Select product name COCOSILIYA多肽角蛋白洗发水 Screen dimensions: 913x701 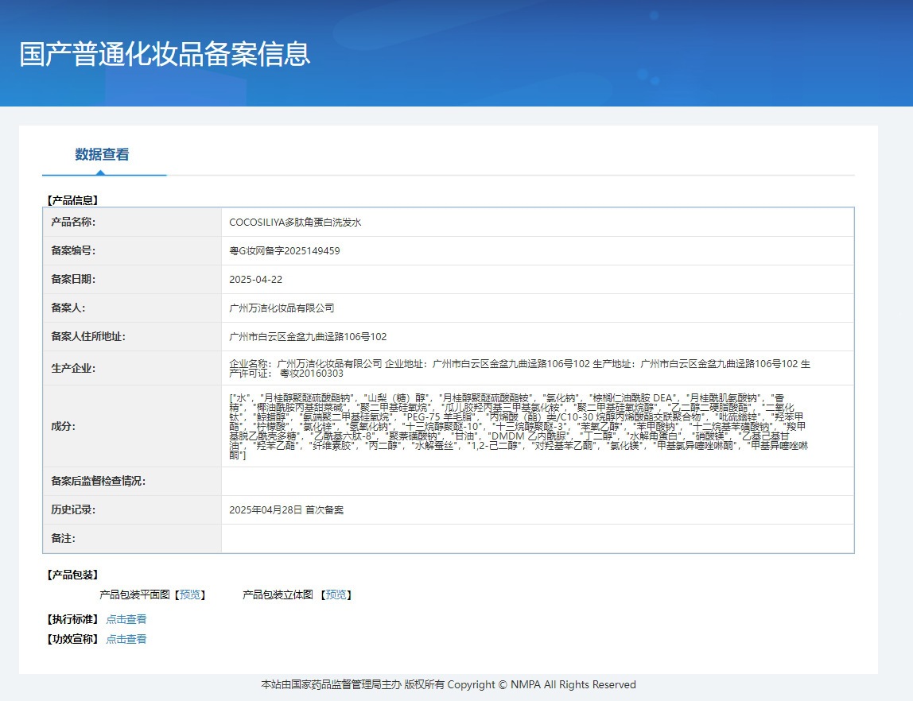pos(295,223)
